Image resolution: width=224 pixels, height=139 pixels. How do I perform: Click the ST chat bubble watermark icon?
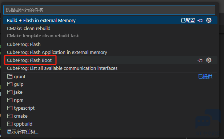coord(208,119)
